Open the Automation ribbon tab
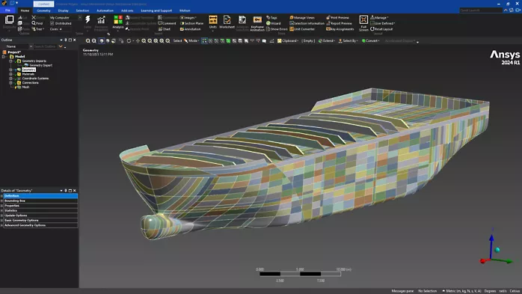Viewport: 522px width, 294px height. click(105, 10)
